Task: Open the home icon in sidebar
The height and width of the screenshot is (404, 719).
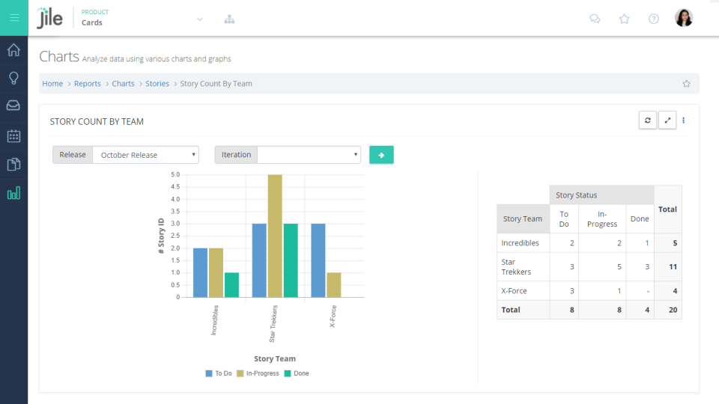Action: [13, 49]
